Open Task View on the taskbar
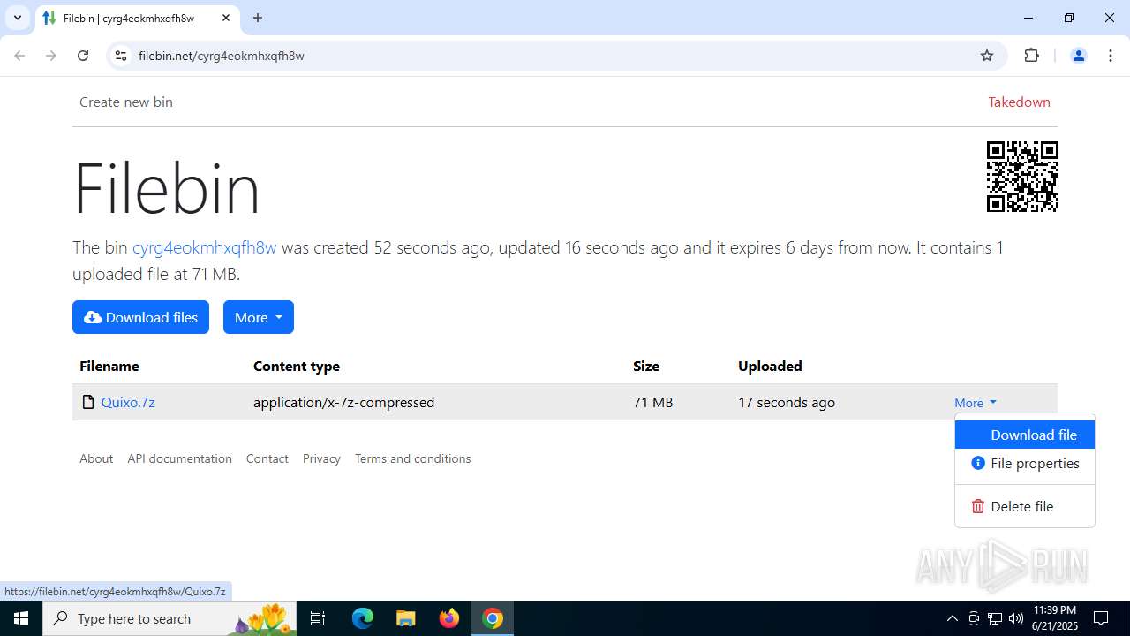 [318, 618]
